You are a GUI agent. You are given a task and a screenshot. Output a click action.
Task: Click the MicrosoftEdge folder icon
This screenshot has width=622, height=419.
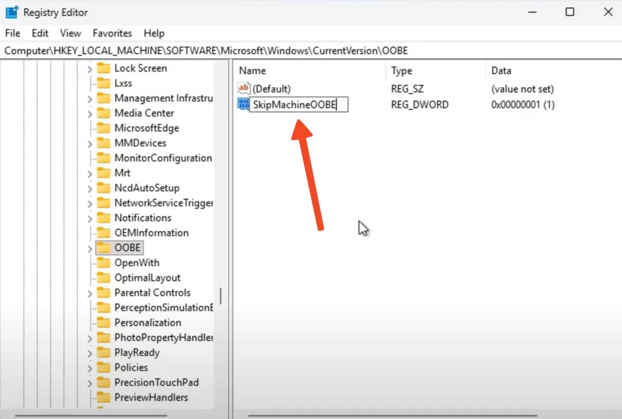pyautogui.click(x=104, y=128)
